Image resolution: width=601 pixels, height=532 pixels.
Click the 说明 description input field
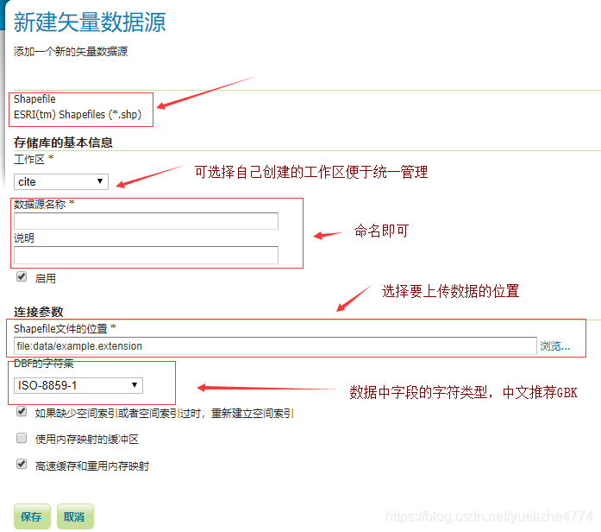(146, 256)
